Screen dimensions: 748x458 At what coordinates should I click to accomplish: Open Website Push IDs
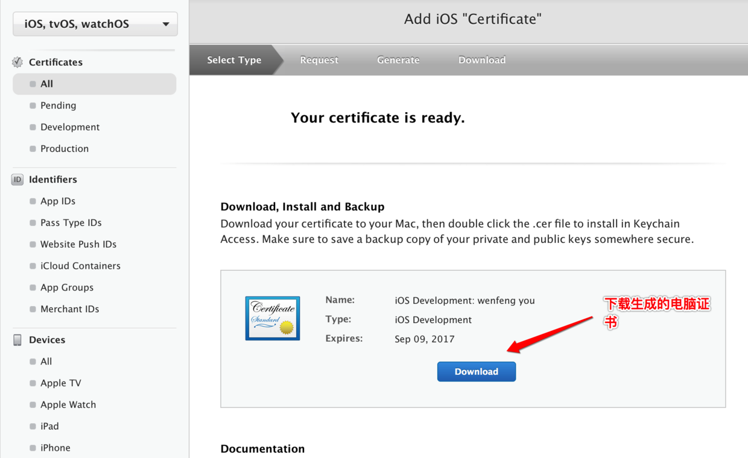(78, 245)
